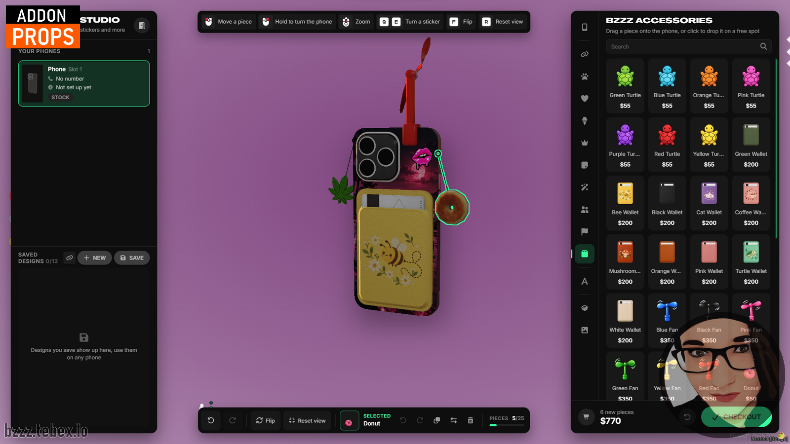Add the Coffee Wallet accessory
The height and width of the screenshot is (444, 790).
pyautogui.click(x=751, y=203)
